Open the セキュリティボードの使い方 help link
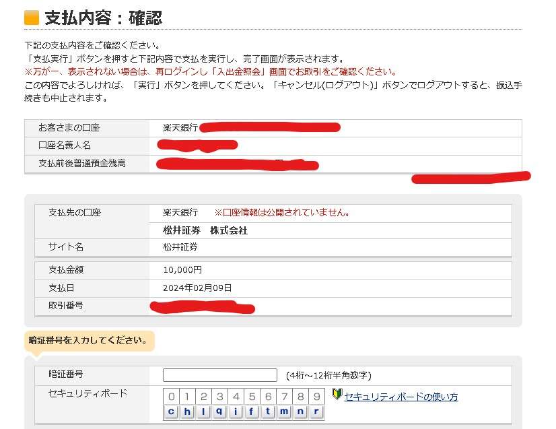556x429 pixels. (x=401, y=397)
